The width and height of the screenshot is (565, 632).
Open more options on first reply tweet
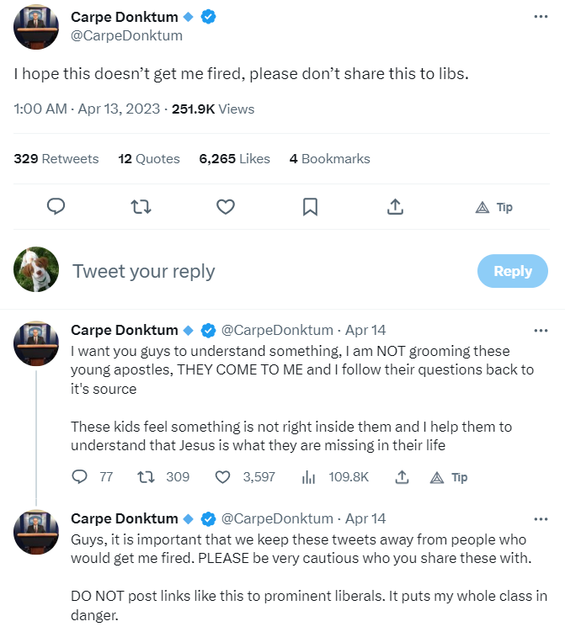541,330
